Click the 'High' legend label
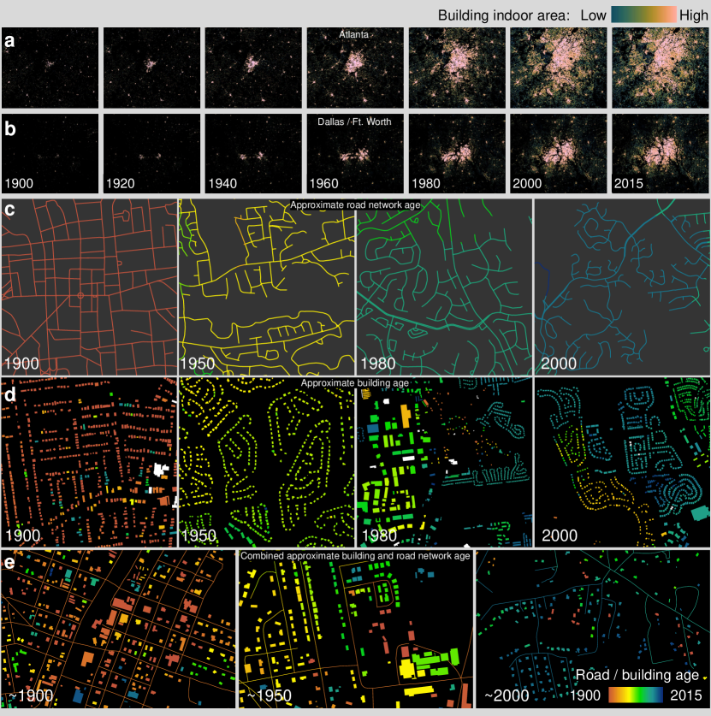The image size is (711, 716). point(694,15)
